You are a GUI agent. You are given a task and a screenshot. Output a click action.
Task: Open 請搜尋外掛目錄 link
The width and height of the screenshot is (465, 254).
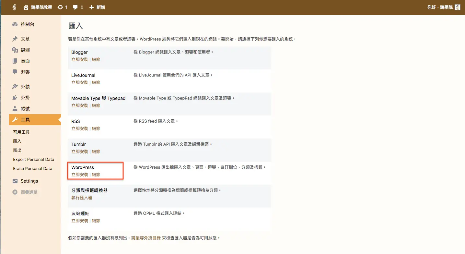(x=146, y=238)
